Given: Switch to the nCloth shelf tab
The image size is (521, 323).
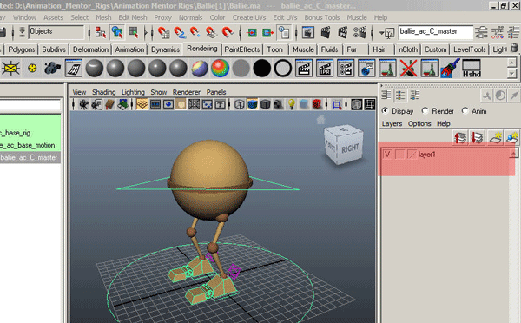Looking at the screenshot, I should tap(408, 49).
